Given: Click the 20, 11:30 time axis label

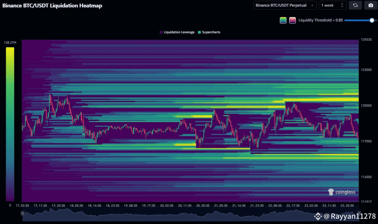Looking at the screenshot, I should 185,206.
